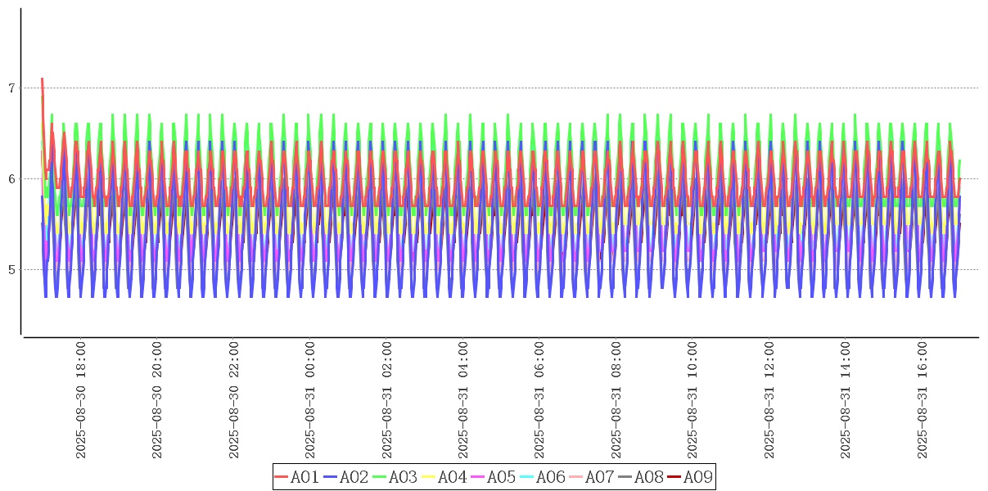988x491 pixels.
Task: Hide the A02 series via legend
Action: point(346,477)
